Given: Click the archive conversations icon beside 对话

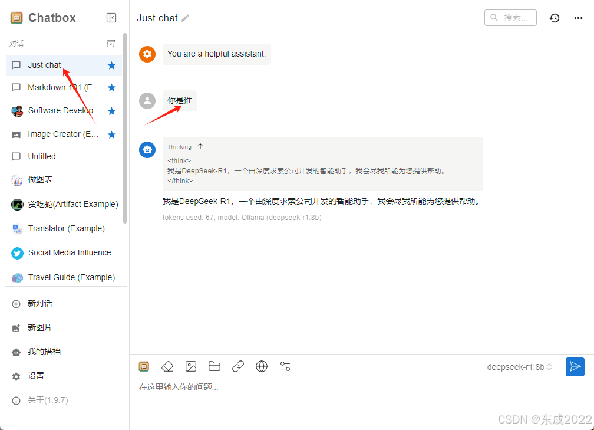Looking at the screenshot, I should tap(111, 44).
